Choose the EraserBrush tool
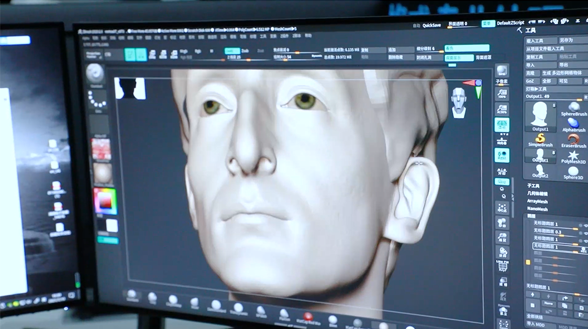Image resolution: width=588 pixels, height=329 pixels. (573, 140)
